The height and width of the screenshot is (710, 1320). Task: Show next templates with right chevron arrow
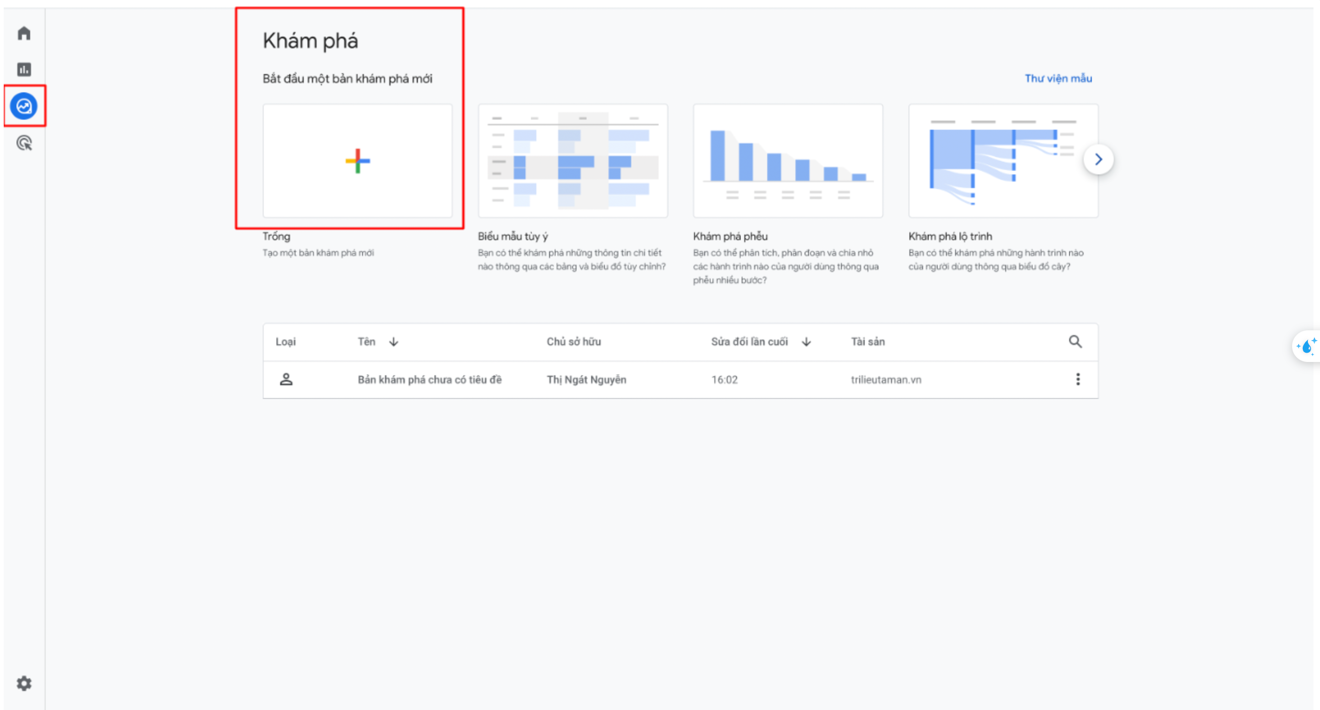point(1099,160)
